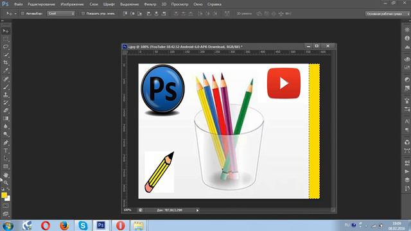Click the 100% zoom level field
Screen dimensions: 411x231
click(x=127, y=210)
